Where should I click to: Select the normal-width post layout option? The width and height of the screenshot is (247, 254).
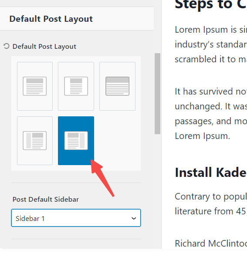pos(35,86)
